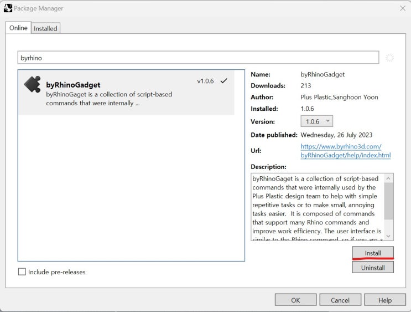Select the byRhinoGadget package list entry
This screenshot has height=312, width=411.
126,93
